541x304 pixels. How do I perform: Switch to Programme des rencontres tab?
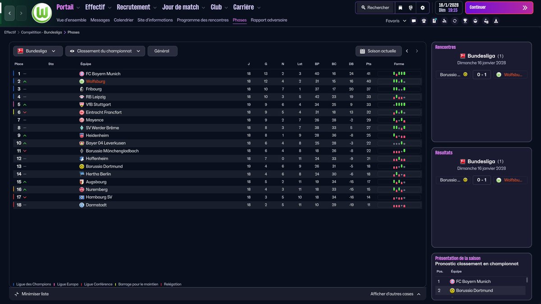pyautogui.click(x=203, y=20)
